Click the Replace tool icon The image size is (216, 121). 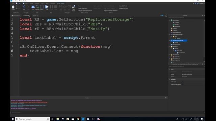pos(37,7)
